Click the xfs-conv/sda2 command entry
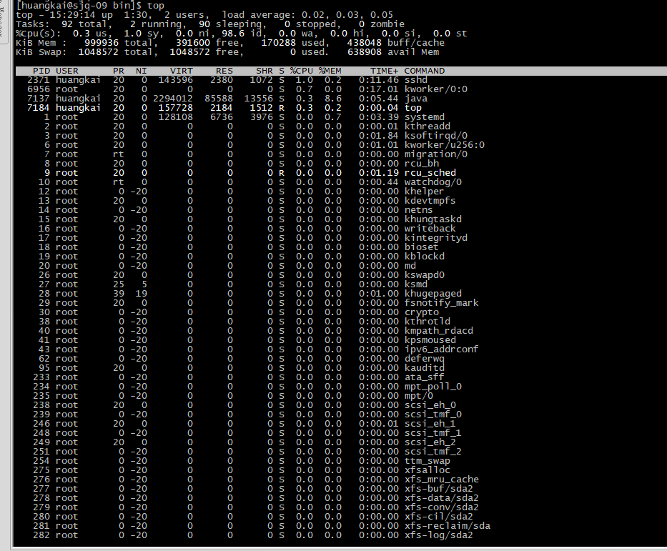Image resolution: width=667 pixels, height=551 pixels. [441, 509]
